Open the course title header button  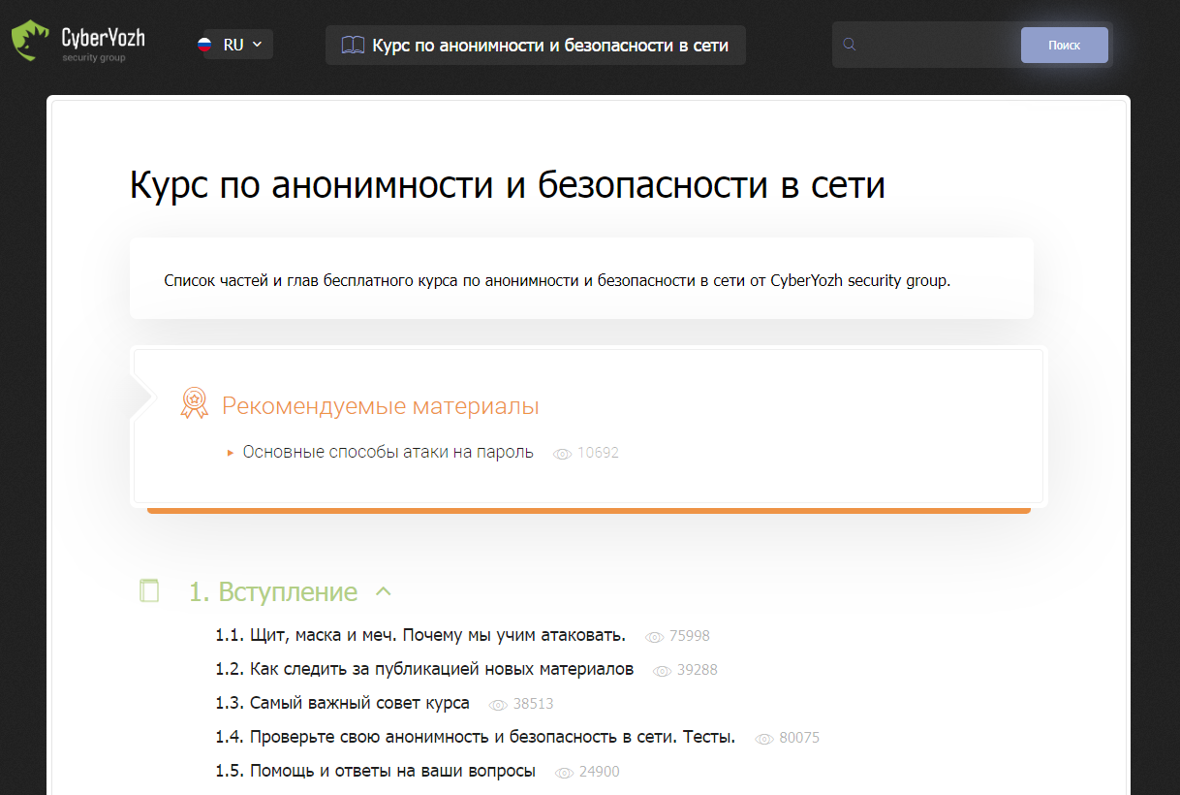pyautogui.click(x=536, y=45)
